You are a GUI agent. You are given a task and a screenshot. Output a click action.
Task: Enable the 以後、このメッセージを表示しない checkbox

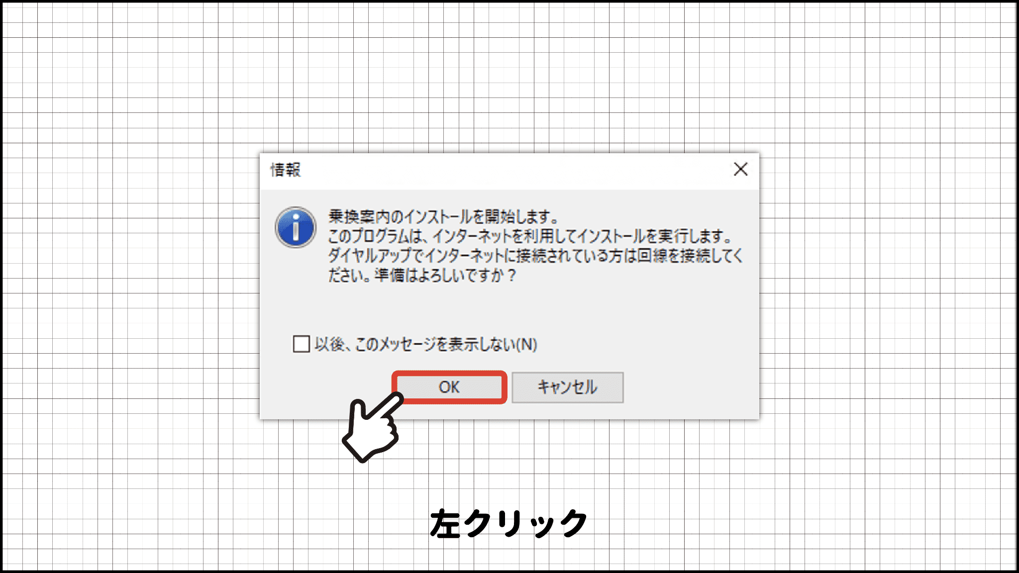pyautogui.click(x=302, y=344)
